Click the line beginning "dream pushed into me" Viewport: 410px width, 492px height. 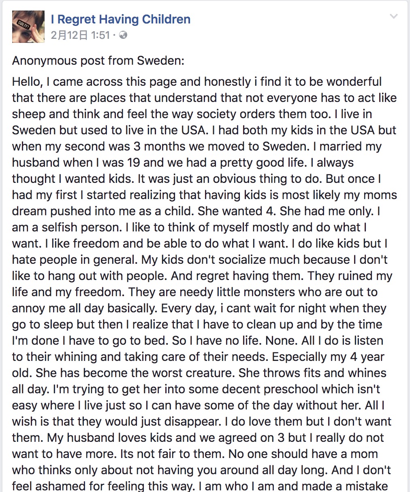pyautogui.click(x=196, y=211)
